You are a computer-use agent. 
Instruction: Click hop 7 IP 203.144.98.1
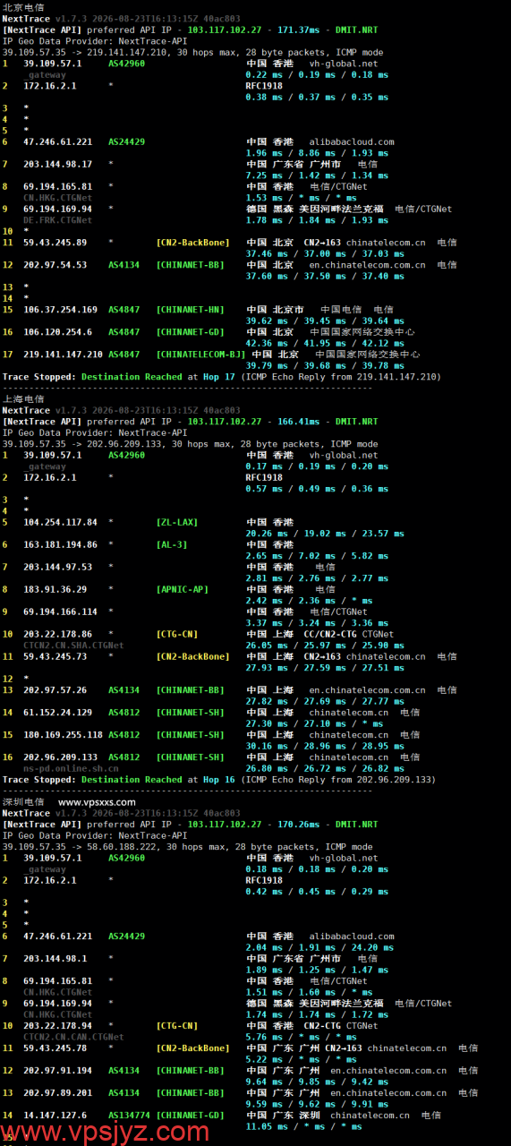coord(55,958)
